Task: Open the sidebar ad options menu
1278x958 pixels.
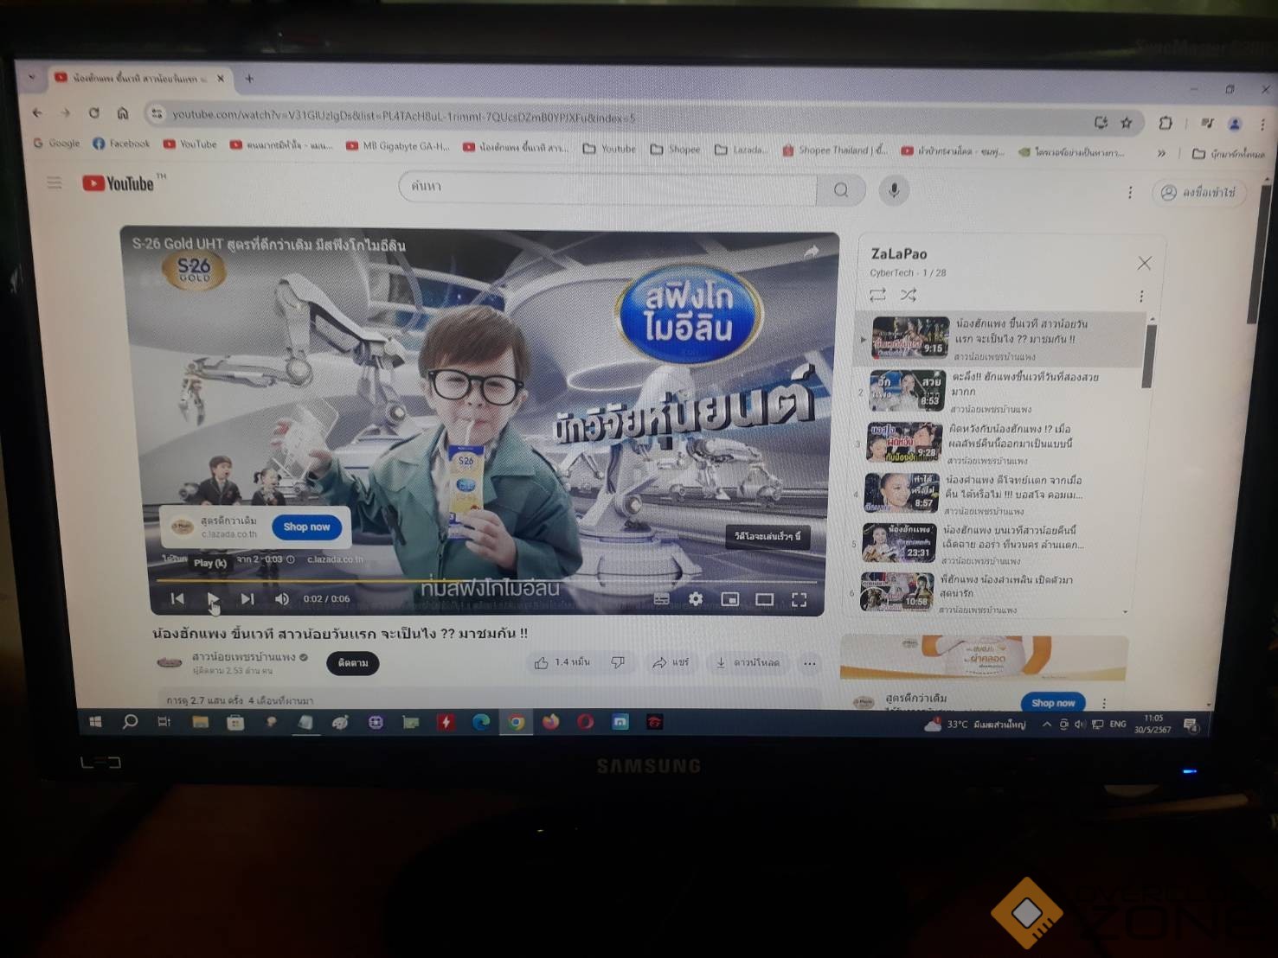Action: (x=1104, y=703)
